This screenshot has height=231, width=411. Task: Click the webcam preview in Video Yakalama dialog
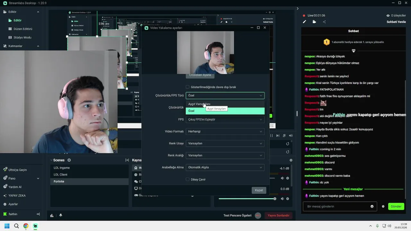[205, 53]
